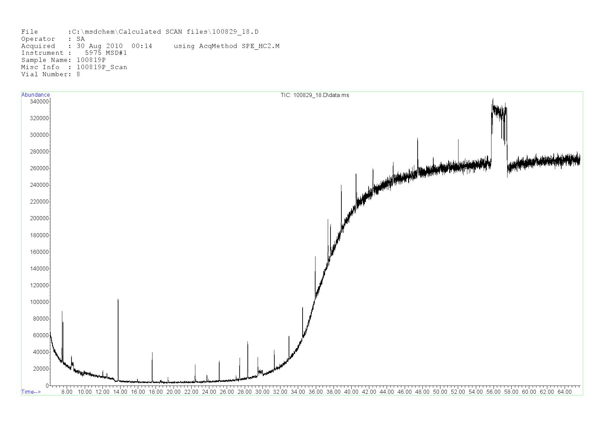This screenshot has height=422, width=597.
Task: Click the Operator SA line
Action: point(53,39)
